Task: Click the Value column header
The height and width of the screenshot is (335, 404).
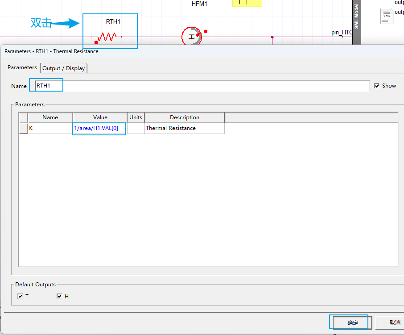Action: pyautogui.click(x=100, y=117)
